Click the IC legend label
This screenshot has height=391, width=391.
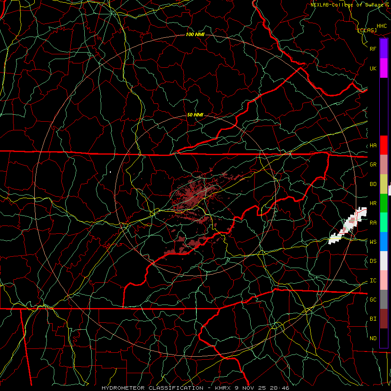click(373, 281)
